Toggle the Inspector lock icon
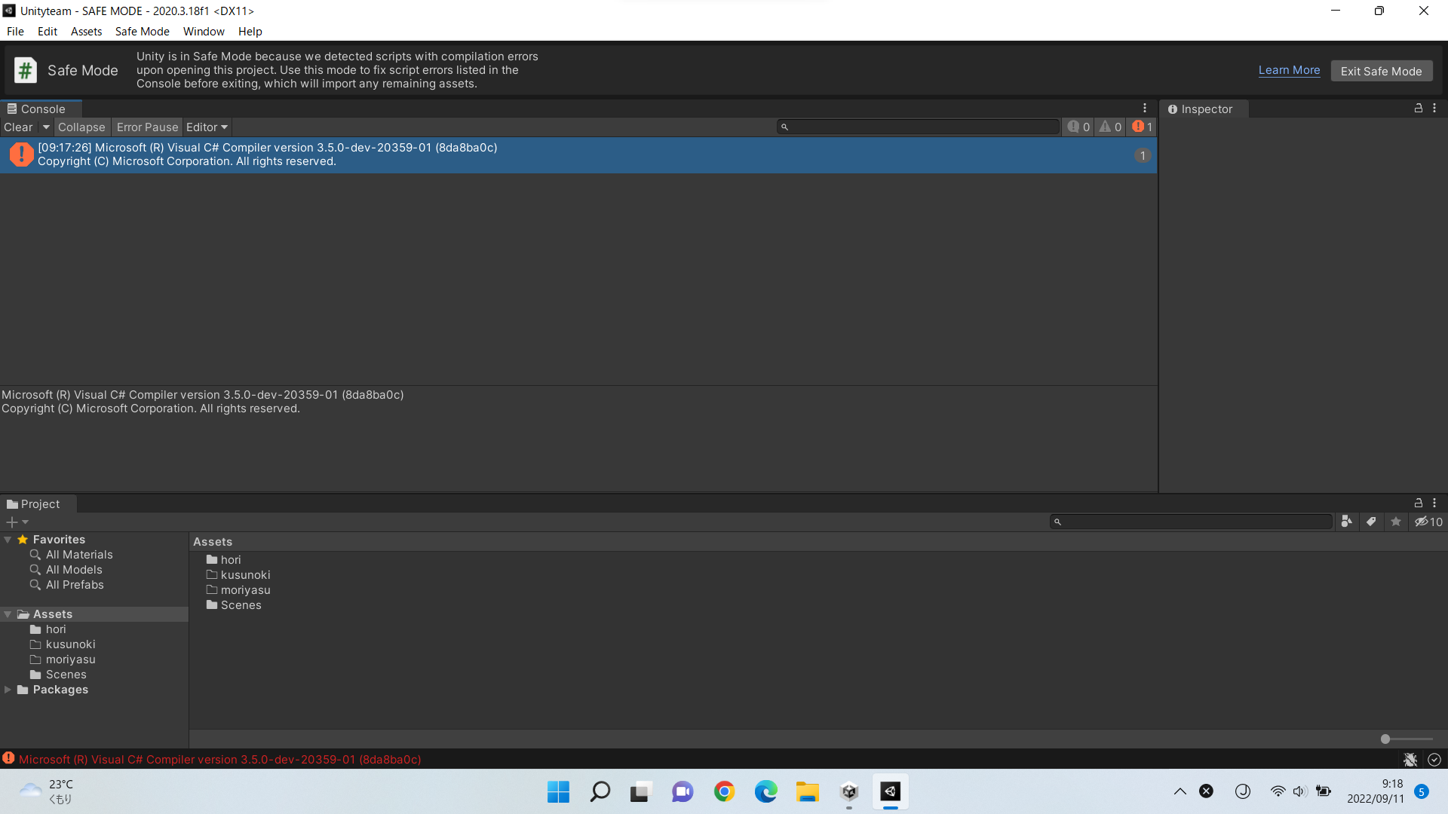 1418,109
